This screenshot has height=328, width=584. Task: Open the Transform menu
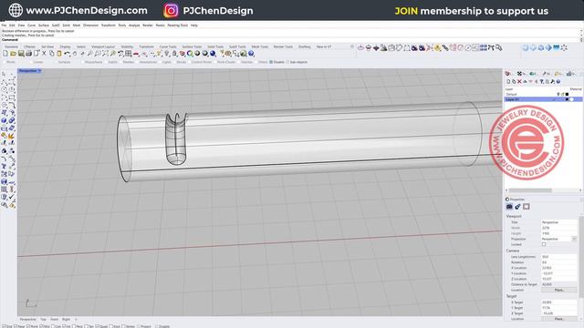coord(109,26)
